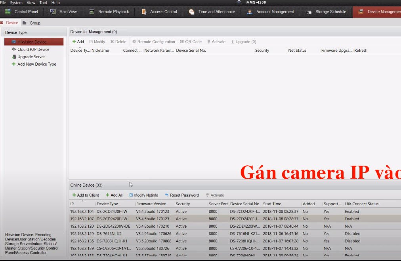Open Modify Netinfo for online device
The width and height of the screenshot is (401, 261).
tap(143, 195)
